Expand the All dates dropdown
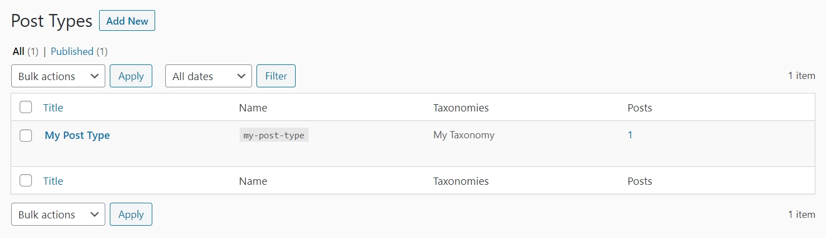 (x=208, y=76)
